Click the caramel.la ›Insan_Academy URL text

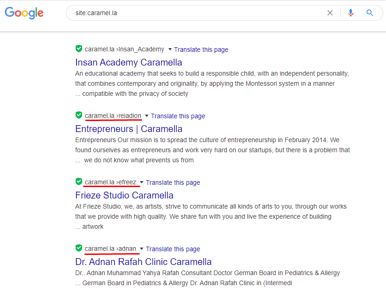(x=124, y=49)
